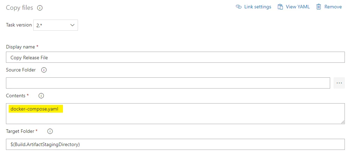Show info tooltip for Target Folder
Viewport: 348px width, 152px height.
(x=50, y=131)
